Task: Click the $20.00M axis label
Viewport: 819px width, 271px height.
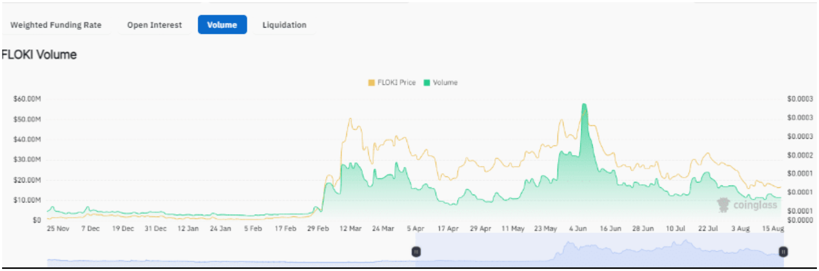Action: [x=27, y=180]
